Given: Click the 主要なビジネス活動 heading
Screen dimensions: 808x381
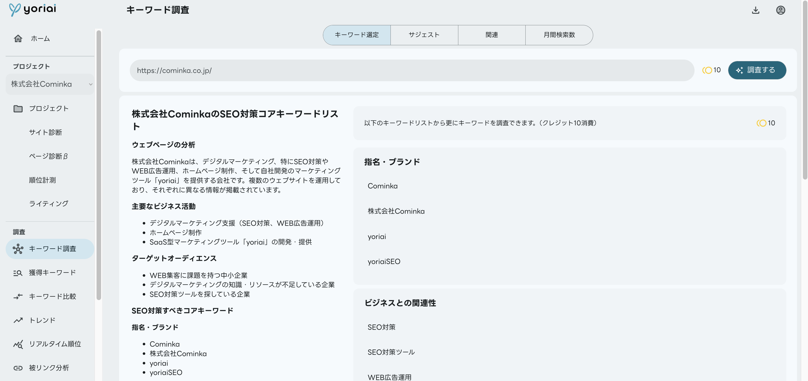Looking at the screenshot, I should (x=163, y=206).
